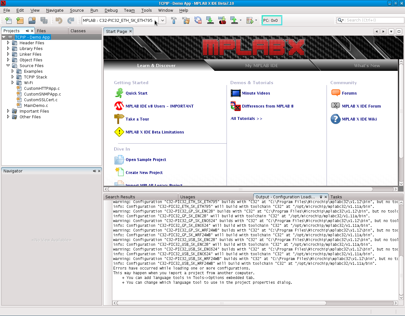The width and height of the screenshot is (405, 316).
Task: Open the MPLAB X IDE Wiki link
Action: 359,119
